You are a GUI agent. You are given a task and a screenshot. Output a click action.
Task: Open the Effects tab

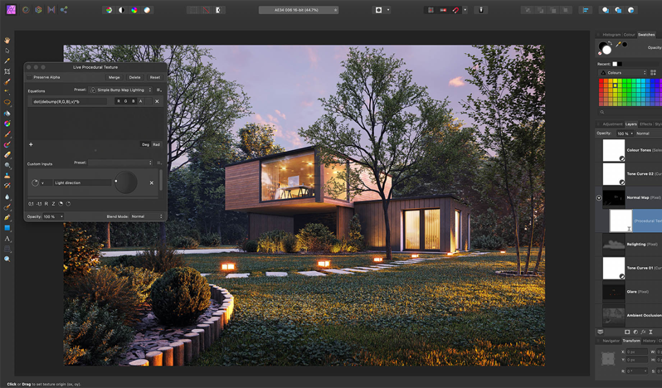click(646, 124)
